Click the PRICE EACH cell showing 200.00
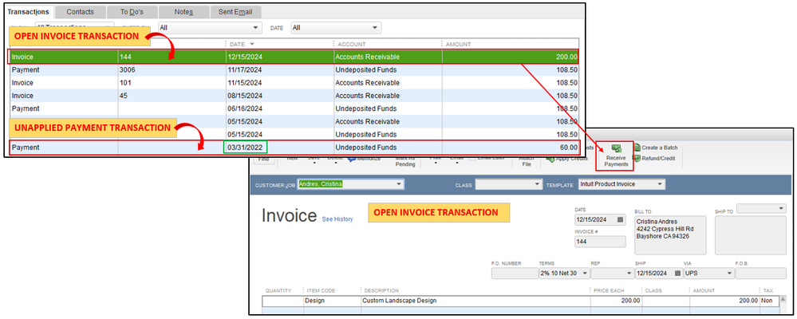Image resolution: width=797 pixels, height=319 pixels. pos(616,301)
